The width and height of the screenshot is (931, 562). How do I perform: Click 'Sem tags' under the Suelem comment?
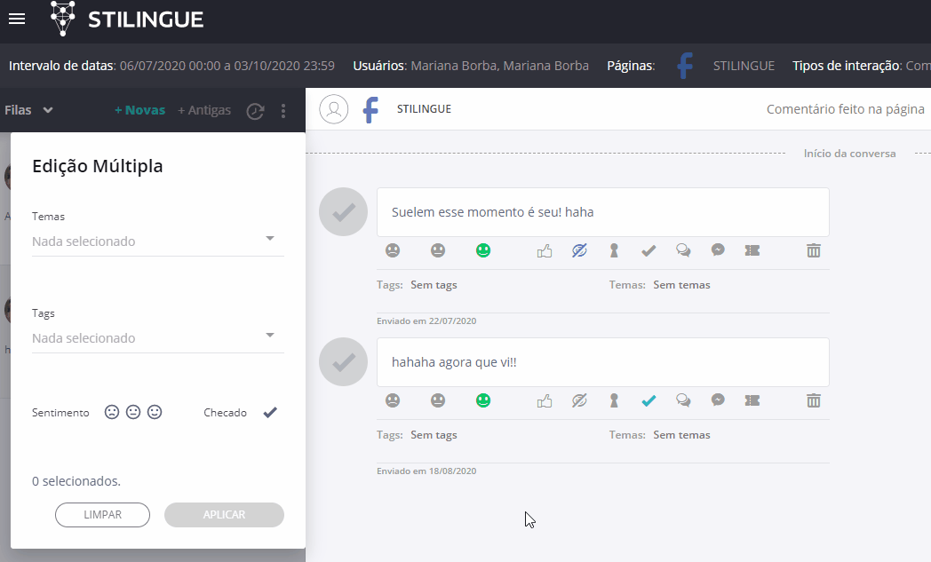434,285
